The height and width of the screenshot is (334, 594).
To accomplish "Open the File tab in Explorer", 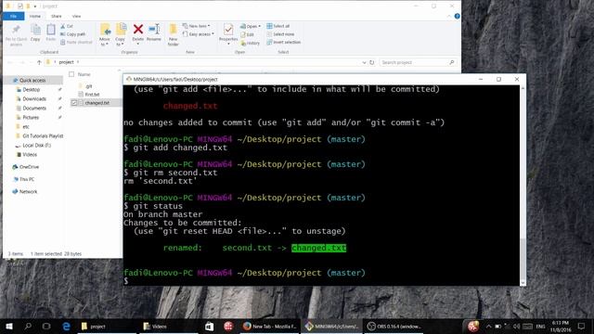I will tap(13, 17).
